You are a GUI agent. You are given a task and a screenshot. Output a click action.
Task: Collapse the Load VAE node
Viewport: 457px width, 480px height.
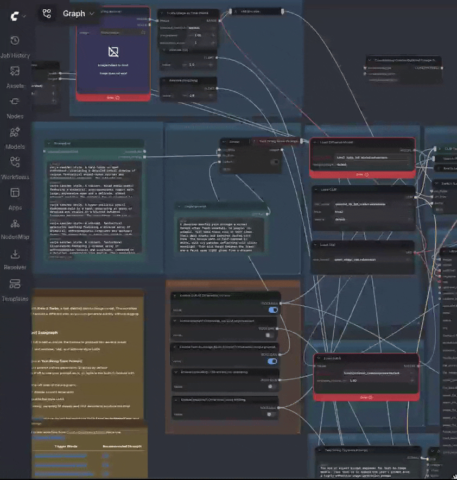click(x=315, y=244)
